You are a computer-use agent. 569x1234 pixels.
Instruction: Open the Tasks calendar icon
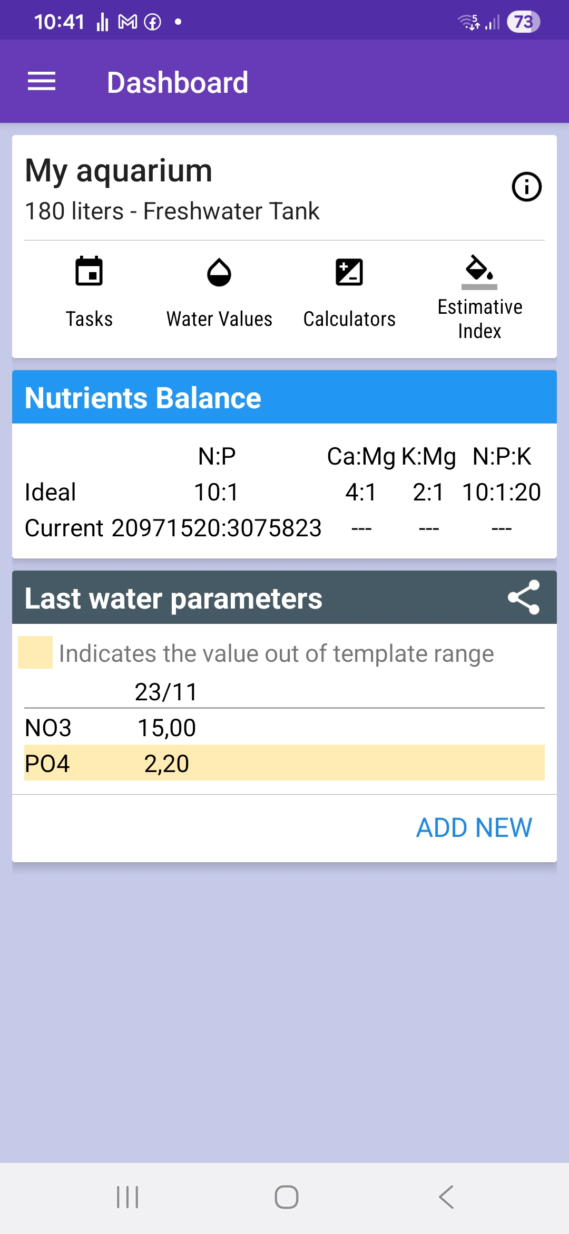point(89,272)
